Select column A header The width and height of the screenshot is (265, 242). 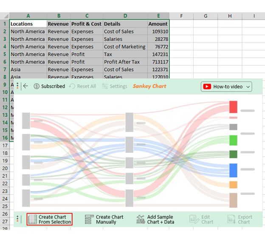coord(28,16)
